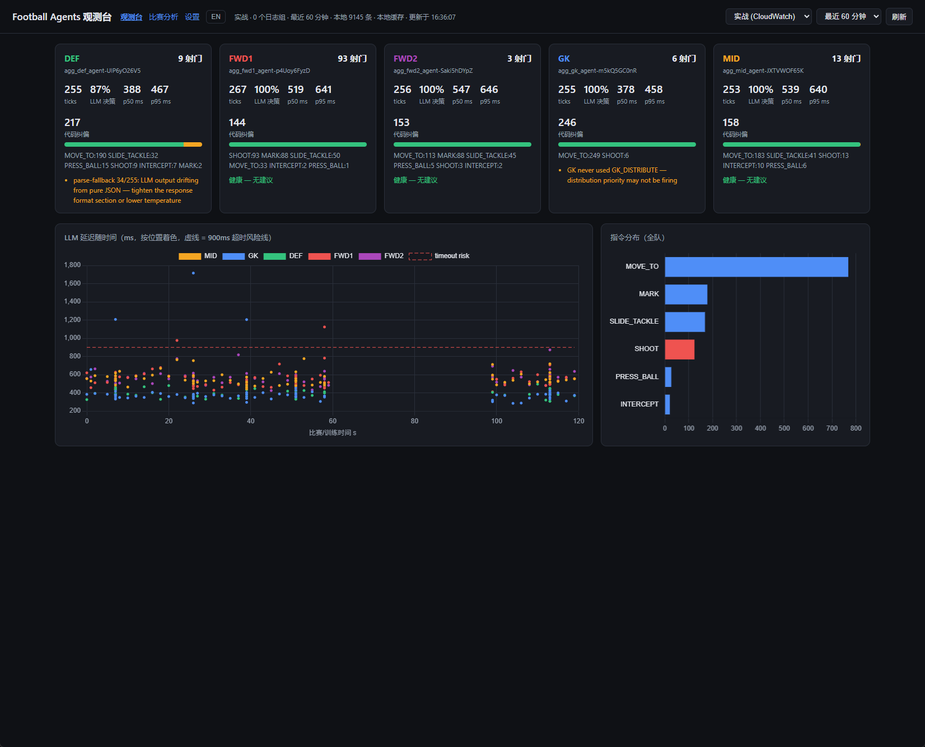Image resolution: width=925 pixels, height=747 pixels.
Task: Click the 87% LLM 决策 value on DEF card
Action: click(100, 90)
